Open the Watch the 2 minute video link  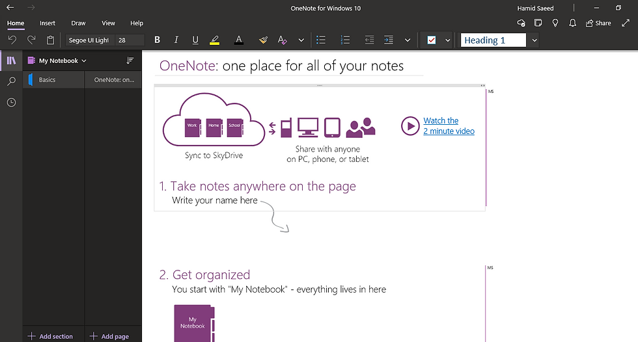click(x=449, y=126)
